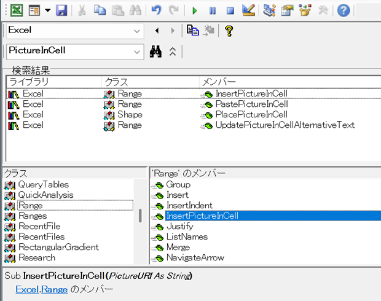Go back with the left arrow
Image resolution: width=381 pixels, height=301 pixels.
(x=157, y=31)
